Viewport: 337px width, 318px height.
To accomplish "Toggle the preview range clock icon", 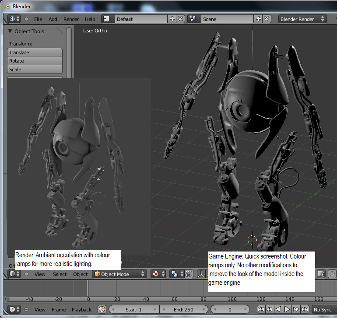I will pos(102,309).
